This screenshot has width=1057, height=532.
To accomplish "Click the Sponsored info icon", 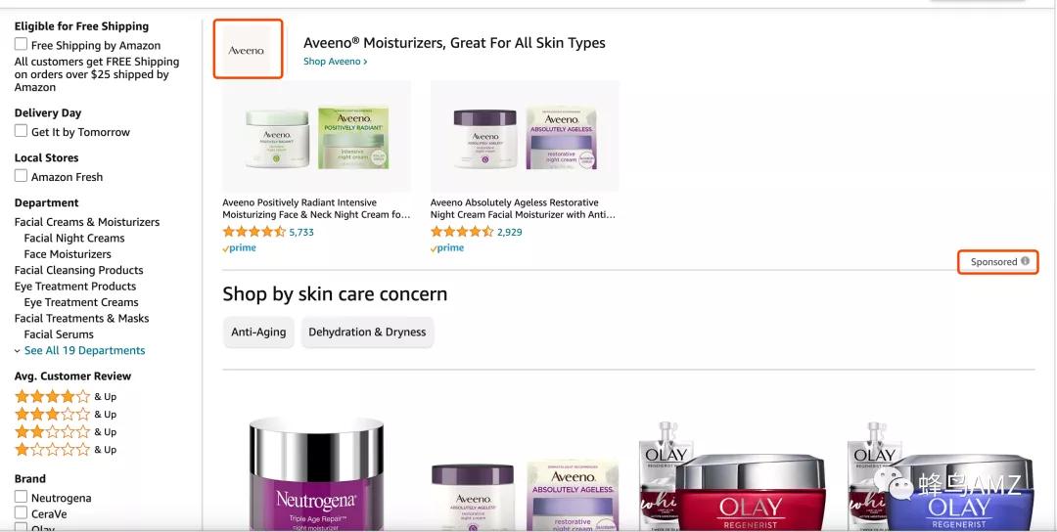I will [1025, 261].
